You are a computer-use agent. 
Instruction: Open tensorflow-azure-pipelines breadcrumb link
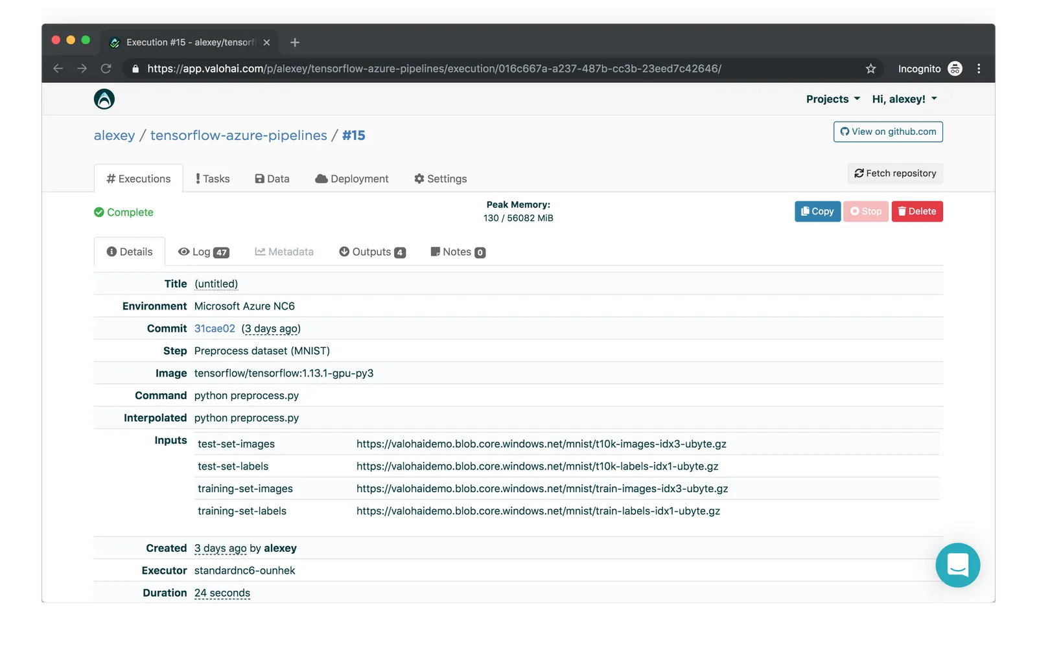(x=239, y=135)
